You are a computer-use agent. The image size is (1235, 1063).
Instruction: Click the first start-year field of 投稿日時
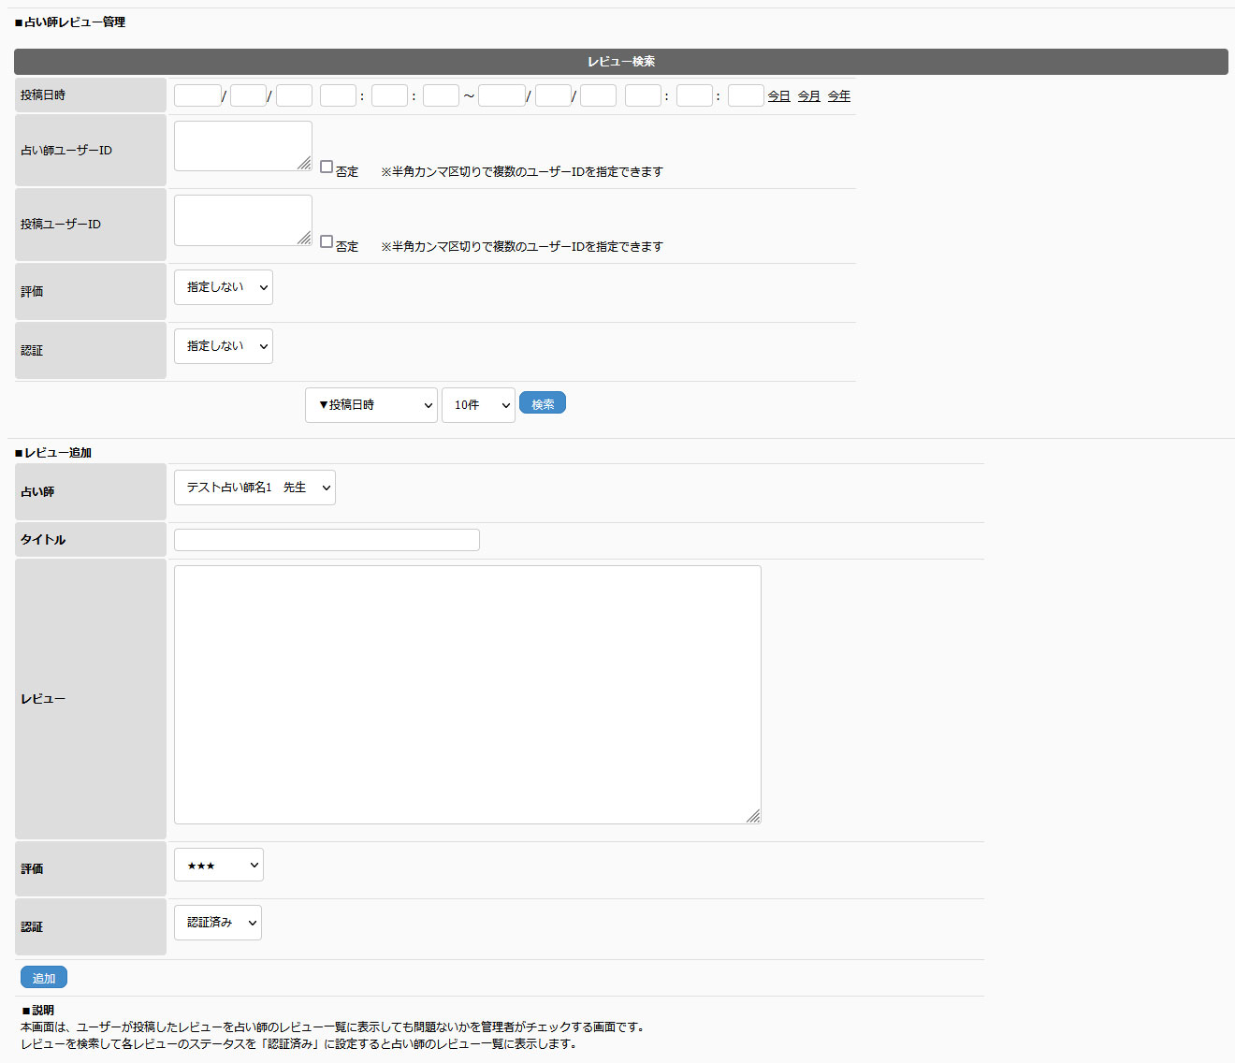click(x=197, y=95)
